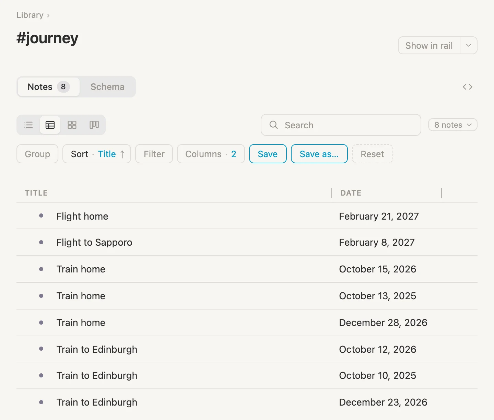Click the #journey page title
The height and width of the screenshot is (420, 494).
click(x=47, y=38)
